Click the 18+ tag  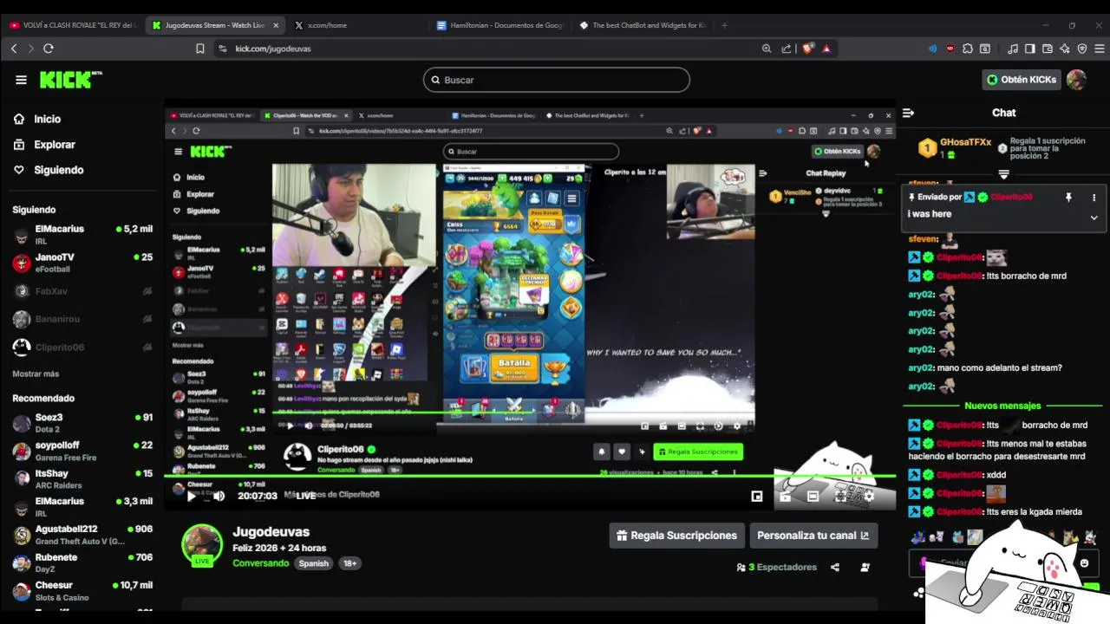click(349, 563)
